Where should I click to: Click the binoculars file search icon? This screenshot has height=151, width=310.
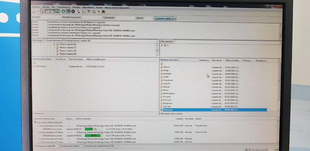tap(103, 12)
